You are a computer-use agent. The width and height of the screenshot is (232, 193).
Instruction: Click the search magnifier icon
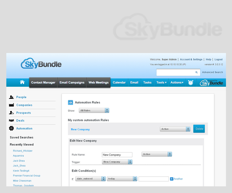click(x=196, y=72)
